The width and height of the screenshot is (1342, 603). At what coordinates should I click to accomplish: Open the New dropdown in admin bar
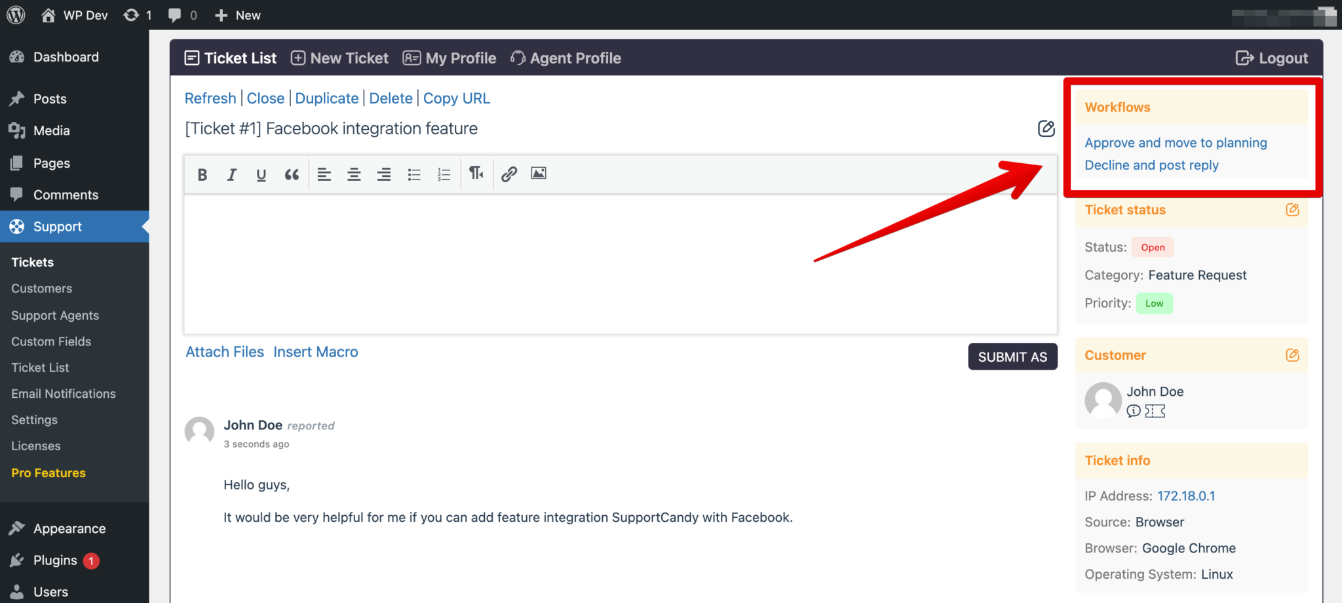tap(238, 15)
